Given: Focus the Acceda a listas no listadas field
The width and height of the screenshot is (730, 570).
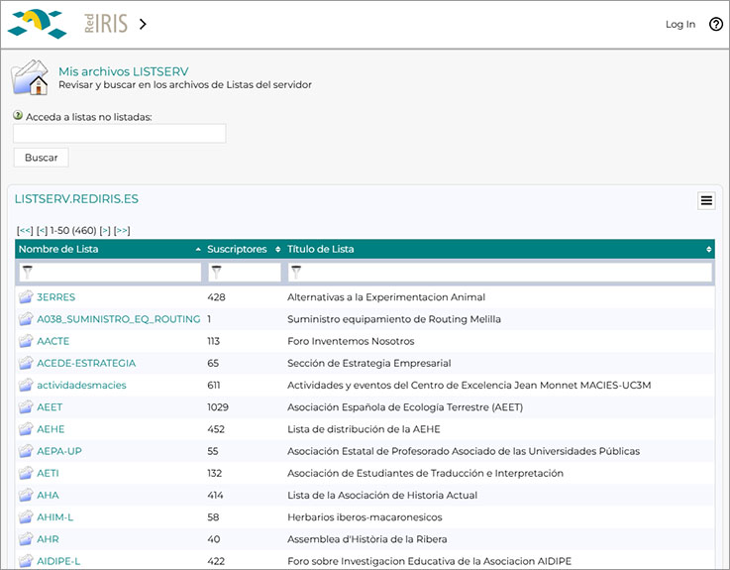Looking at the screenshot, I should tap(120, 133).
